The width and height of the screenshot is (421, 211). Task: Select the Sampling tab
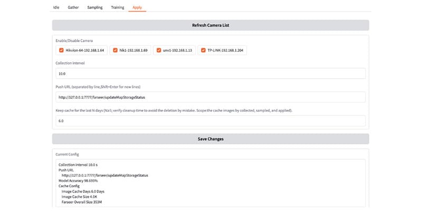(95, 8)
